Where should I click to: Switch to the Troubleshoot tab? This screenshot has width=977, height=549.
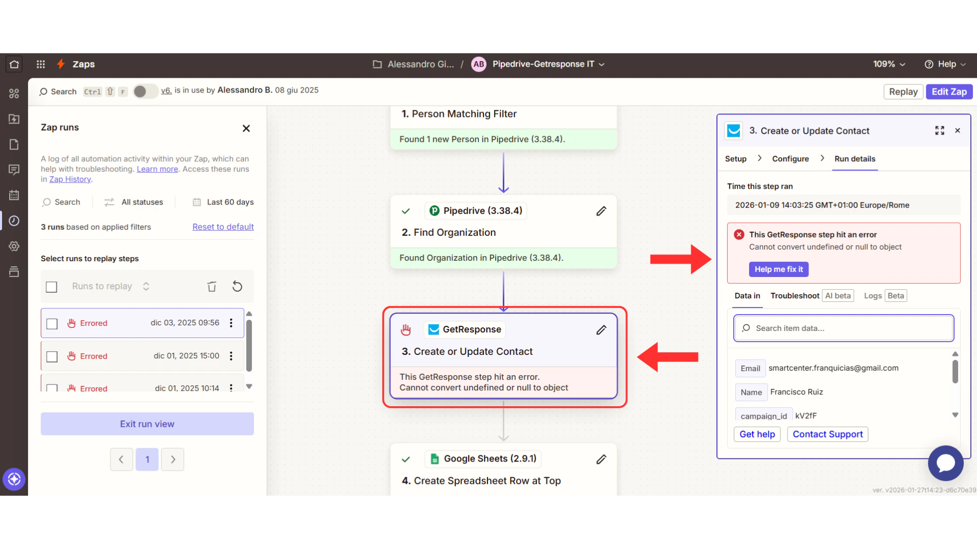pos(794,296)
